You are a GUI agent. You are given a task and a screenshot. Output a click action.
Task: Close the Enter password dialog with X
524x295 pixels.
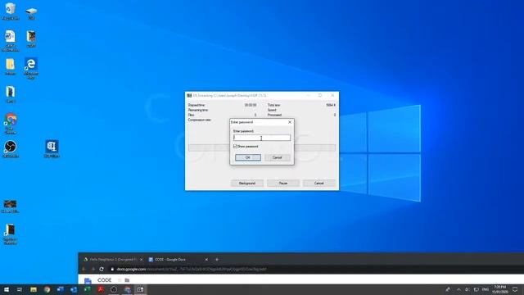[x=290, y=122]
